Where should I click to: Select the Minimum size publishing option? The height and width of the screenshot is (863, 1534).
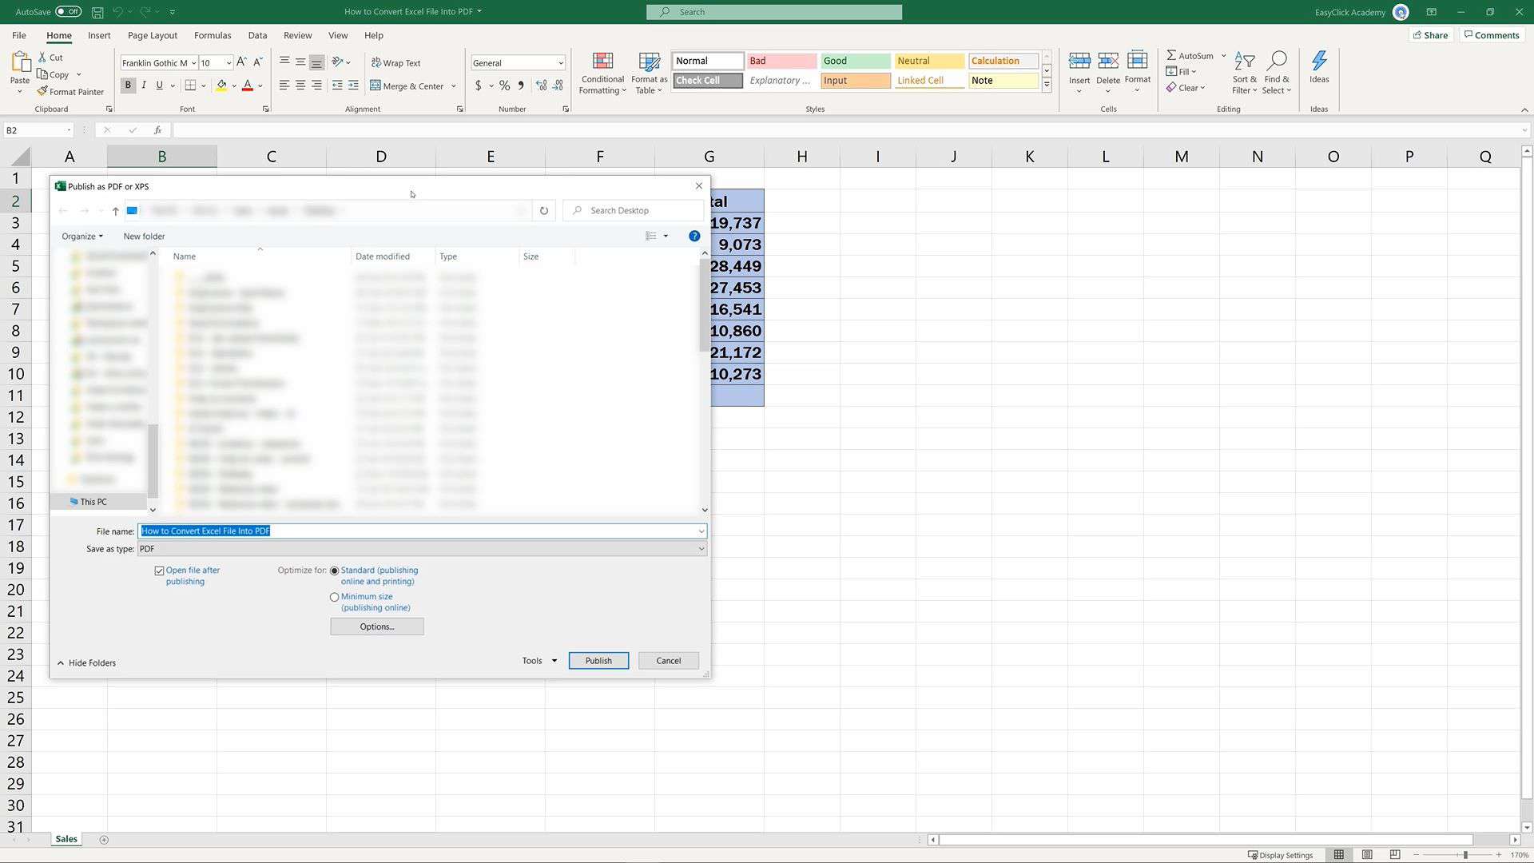334,597
